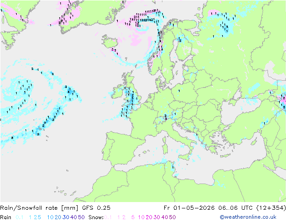The height and width of the screenshot is (221, 286).
Task: Select the snow legend 20 value
Action: [x=149, y=217]
